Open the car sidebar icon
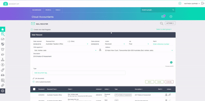205x101 pixels. [x=3, y=75]
